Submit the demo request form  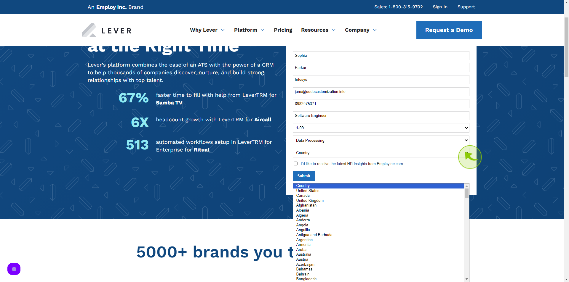[304, 176]
